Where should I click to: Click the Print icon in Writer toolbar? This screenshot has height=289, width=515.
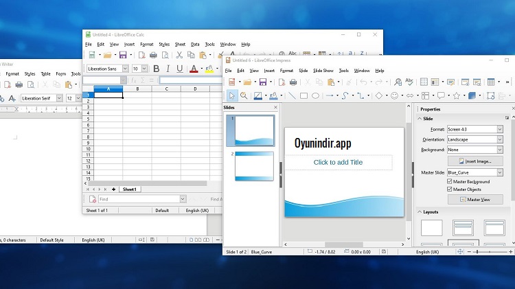coord(19,84)
